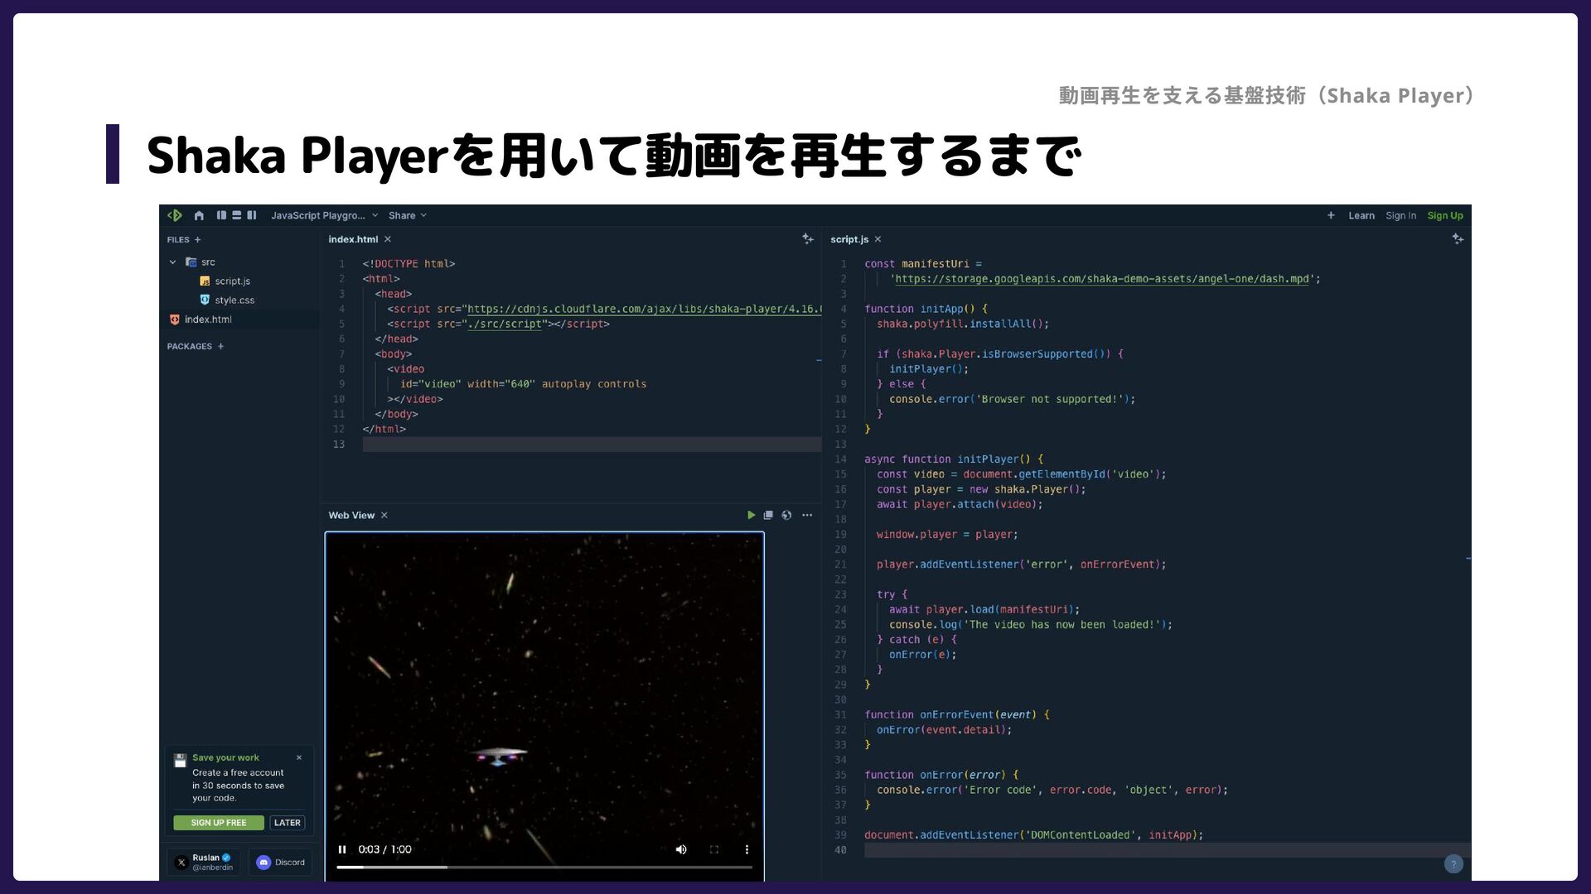Click the 'function onErrorEvent(event)' line
The width and height of the screenshot is (1591, 894).
(957, 715)
